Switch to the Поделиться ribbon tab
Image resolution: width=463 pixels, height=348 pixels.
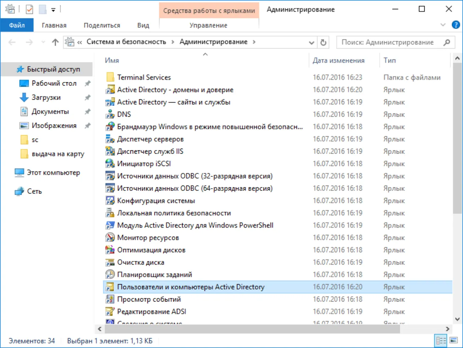pos(102,25)
